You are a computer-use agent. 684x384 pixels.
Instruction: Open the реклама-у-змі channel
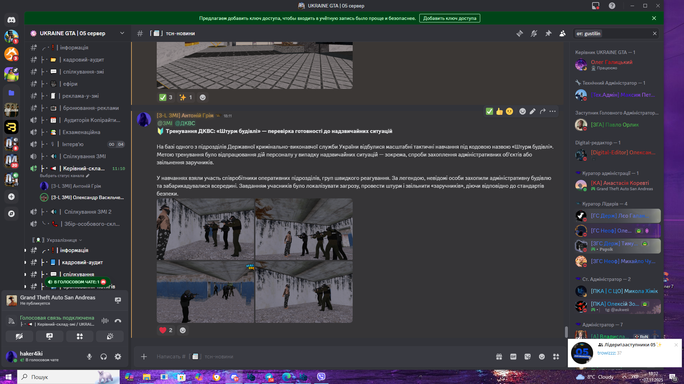(x=77, y=96)
